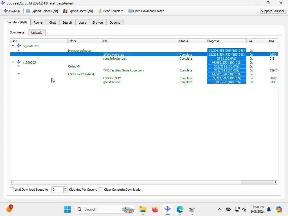Viewport: 288px width, 216px height.
Task: Click bird icon beside big nuts 700
Action: pos(19,46)
